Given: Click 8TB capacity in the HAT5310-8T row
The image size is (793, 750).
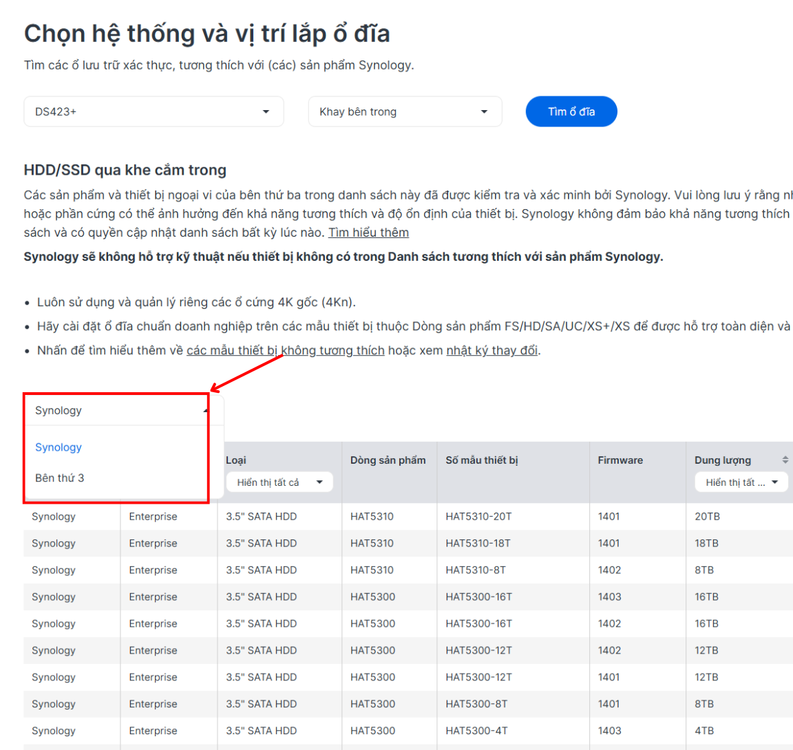Looking at the screenshot, I should tap(704, 570).
